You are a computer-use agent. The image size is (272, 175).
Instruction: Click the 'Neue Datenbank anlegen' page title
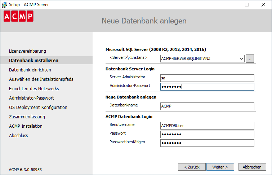pyautogui.click(x=144, y=21)
